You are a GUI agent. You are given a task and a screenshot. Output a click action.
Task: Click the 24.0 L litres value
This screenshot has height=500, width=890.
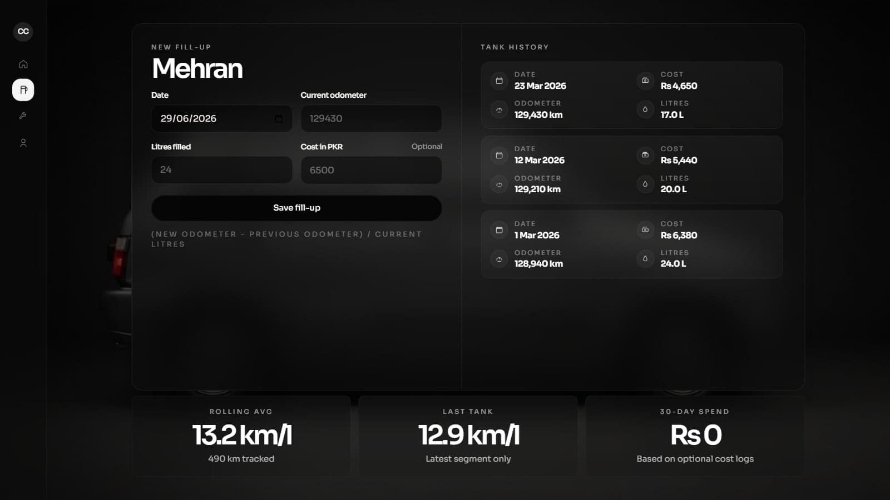click(x=673, y=263)
